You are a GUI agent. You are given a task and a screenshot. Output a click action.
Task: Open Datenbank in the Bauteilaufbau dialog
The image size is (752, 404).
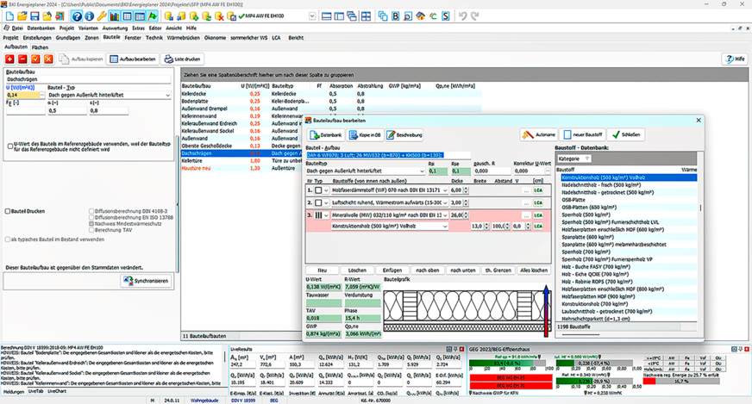tap(326, 135)
